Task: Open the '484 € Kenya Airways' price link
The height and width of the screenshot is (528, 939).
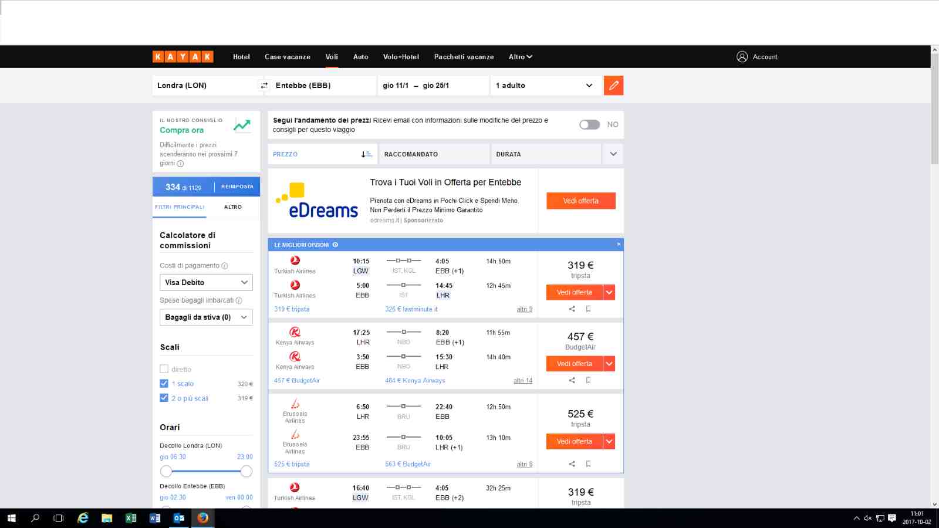Action: tap(415, 381)
